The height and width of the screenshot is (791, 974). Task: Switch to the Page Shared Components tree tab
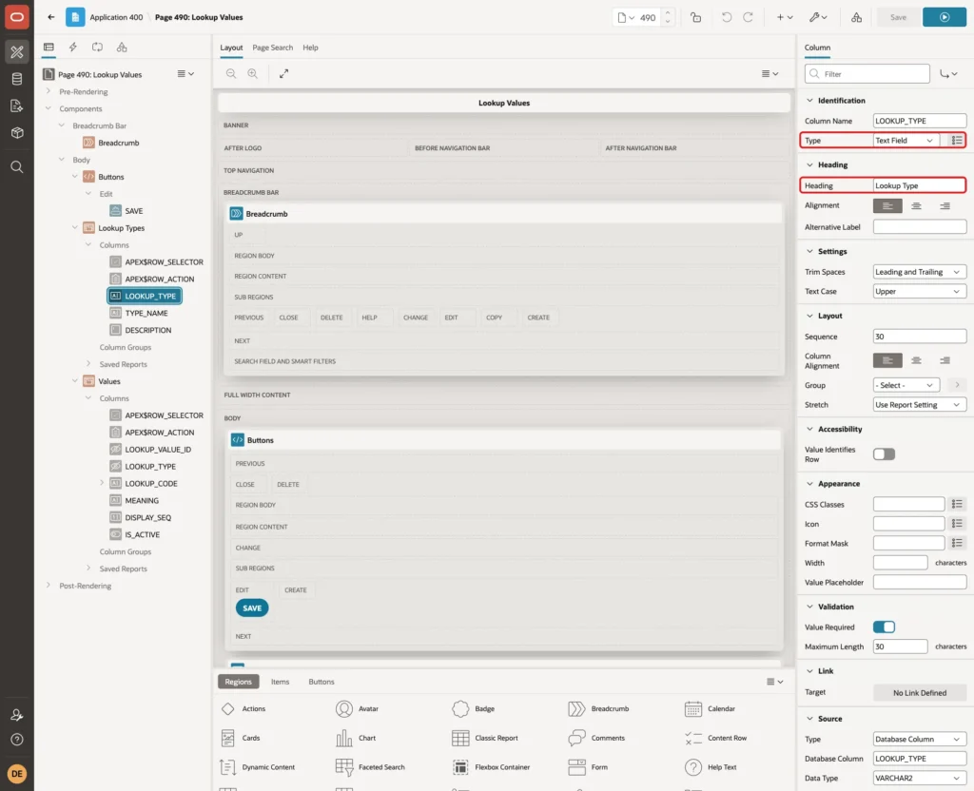point(122,48)
